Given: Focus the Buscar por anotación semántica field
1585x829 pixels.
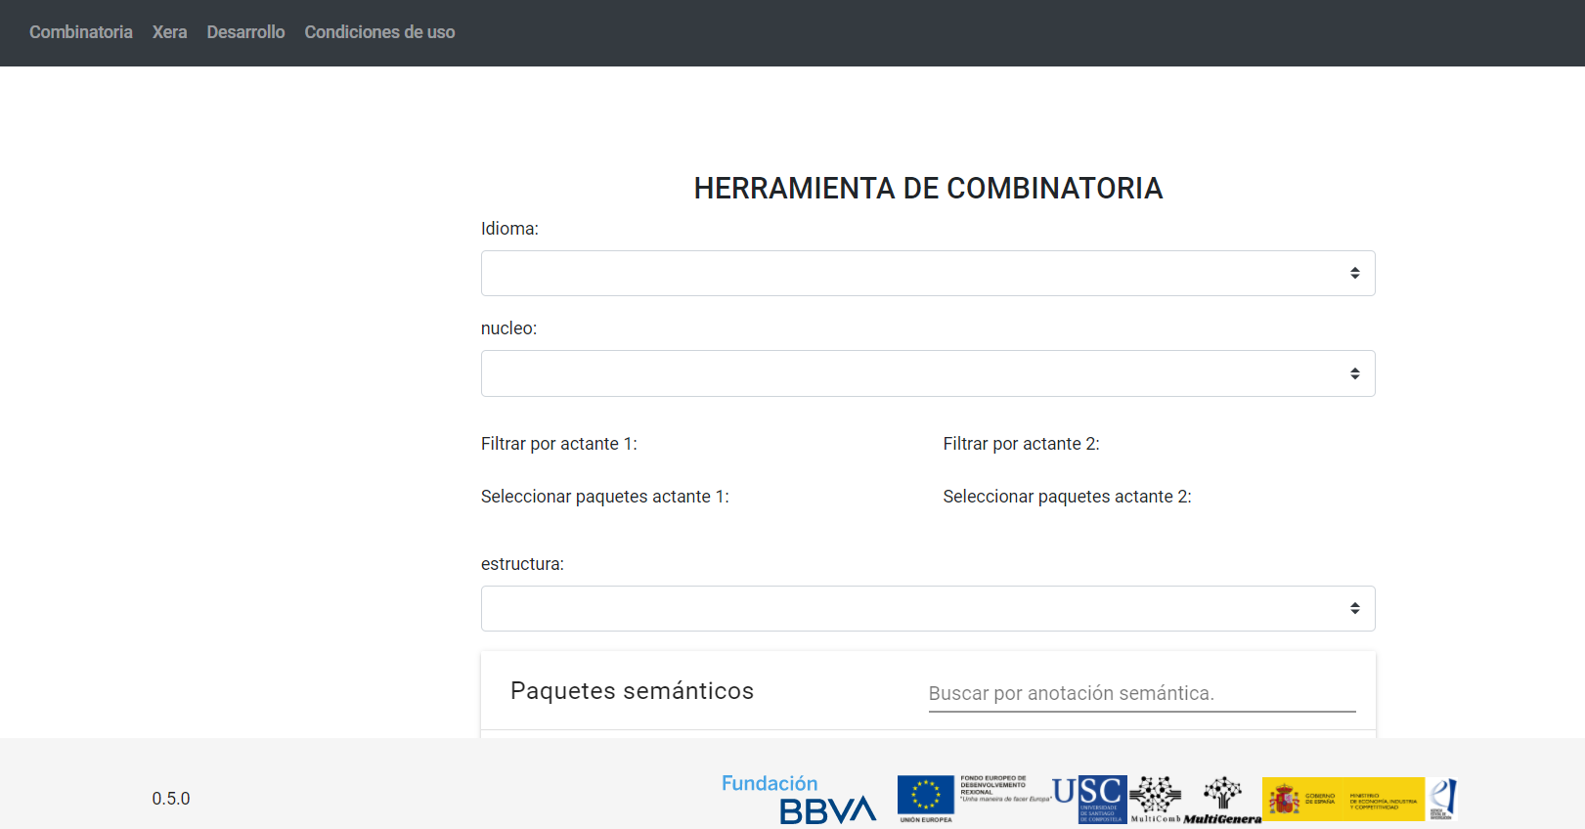Looking at the screenshot, I should 1141,693.
